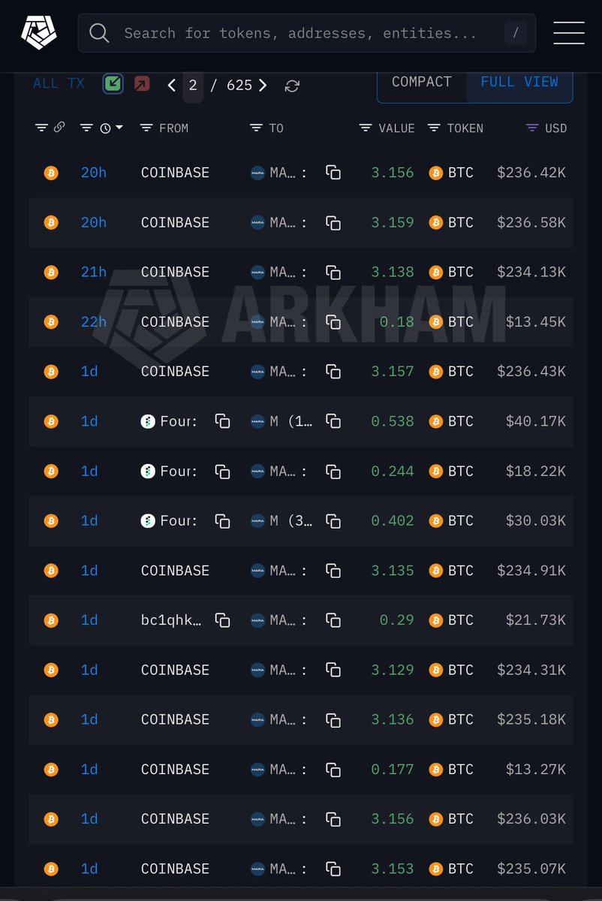Select the ALL TX filter
602x901 pixels.
[59, 83]
